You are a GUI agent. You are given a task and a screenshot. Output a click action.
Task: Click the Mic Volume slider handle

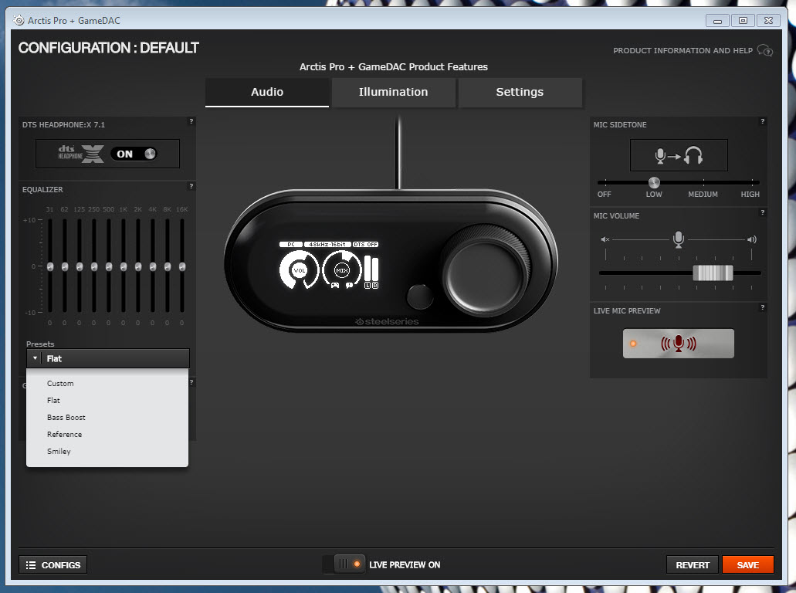point(713,273)
